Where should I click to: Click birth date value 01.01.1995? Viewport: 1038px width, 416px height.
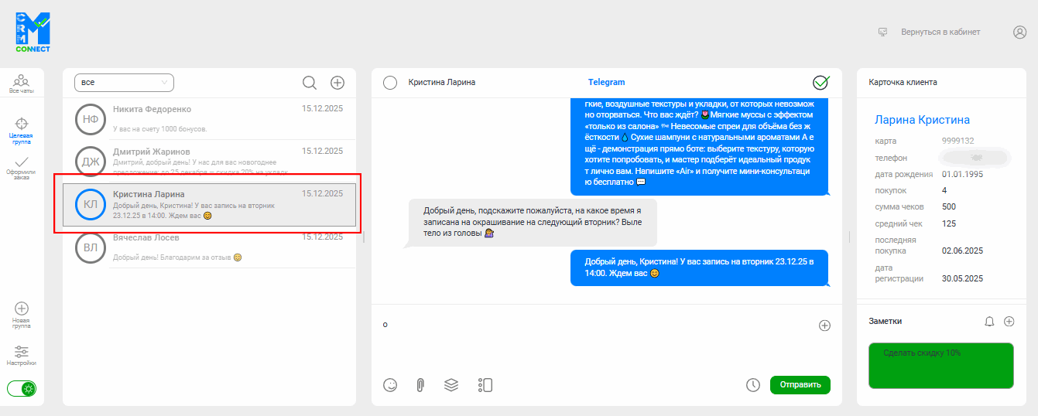coord(962,174)
